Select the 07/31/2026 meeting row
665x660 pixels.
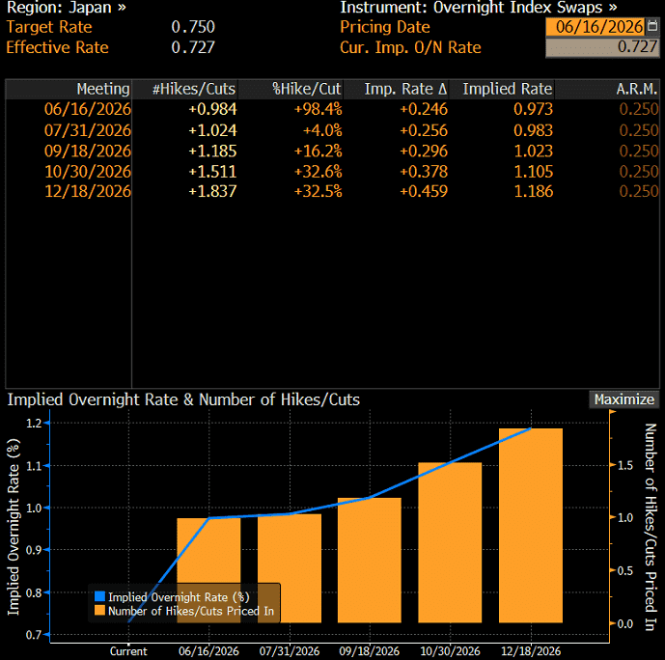pos(332,130)
